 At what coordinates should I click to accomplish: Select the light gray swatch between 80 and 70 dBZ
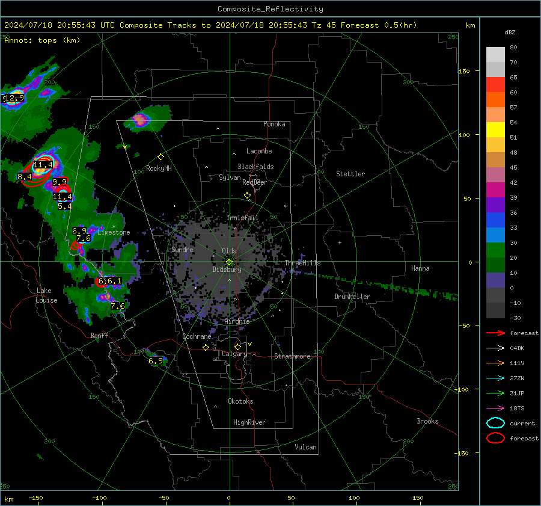coord(495,55)
